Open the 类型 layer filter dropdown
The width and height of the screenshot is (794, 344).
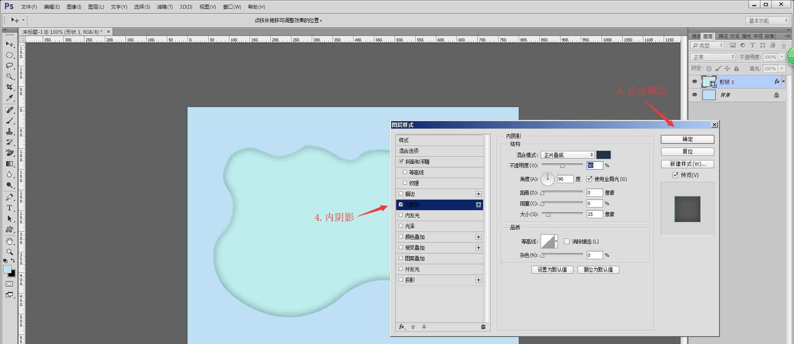(707, 45)
